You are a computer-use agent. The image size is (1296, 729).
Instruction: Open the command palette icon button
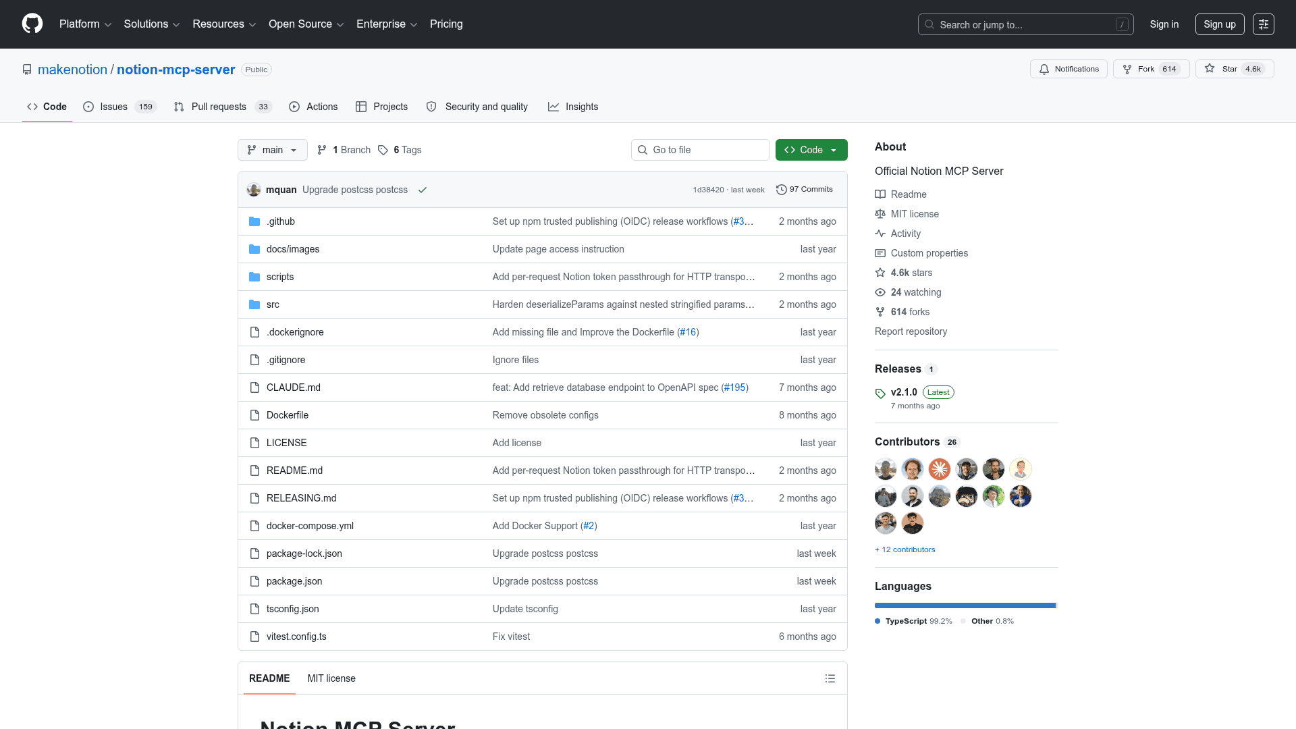click(1263, 24)
